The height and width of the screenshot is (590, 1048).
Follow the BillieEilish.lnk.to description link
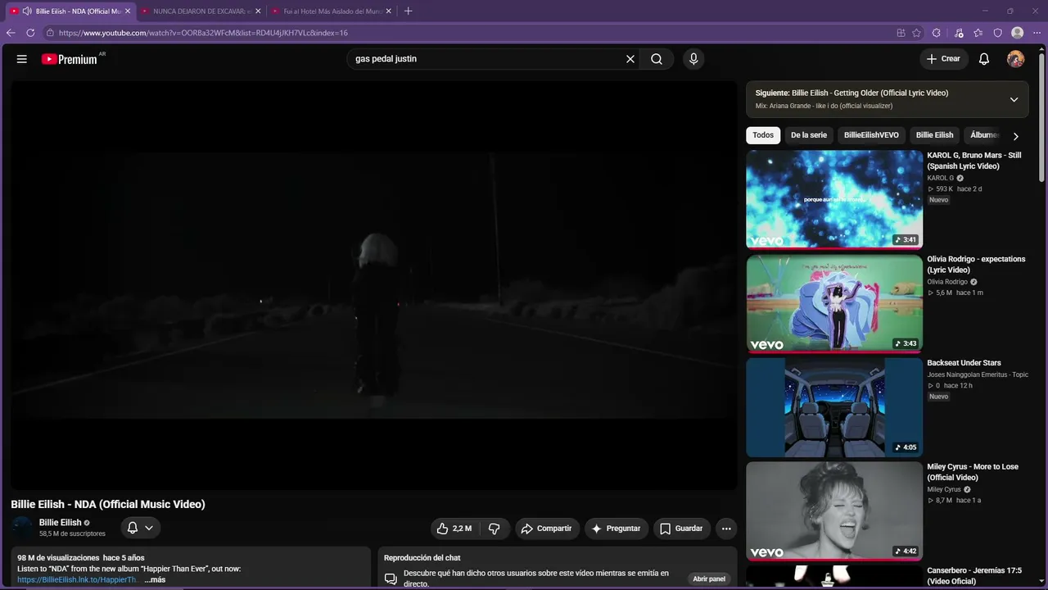(78, 579)
